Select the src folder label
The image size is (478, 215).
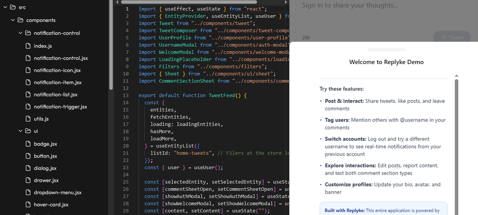22,7
